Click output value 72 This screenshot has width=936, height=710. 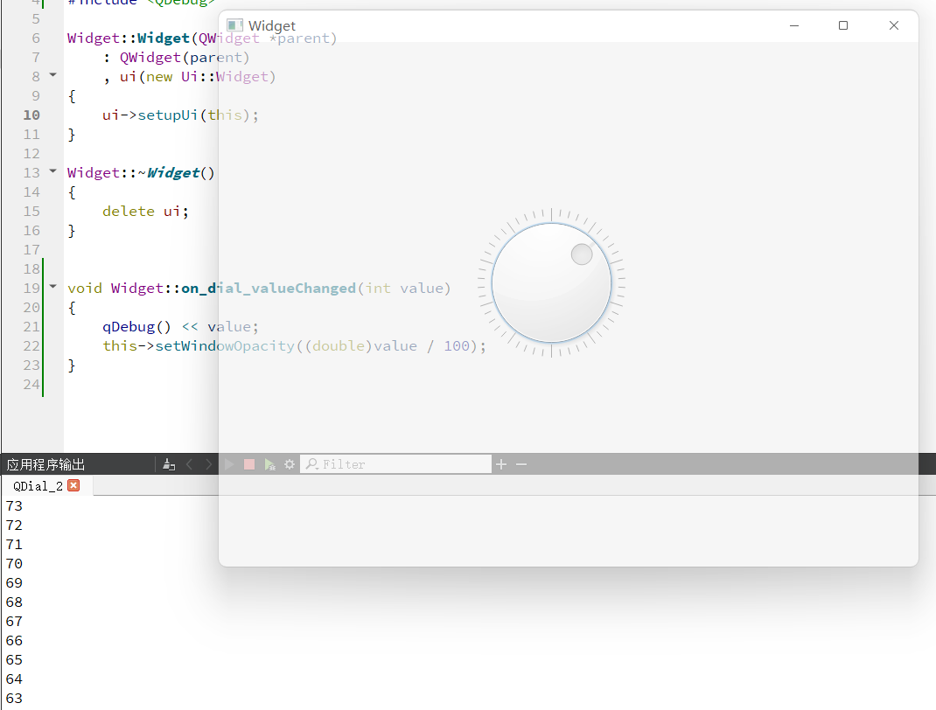click(x=14, y=525)
